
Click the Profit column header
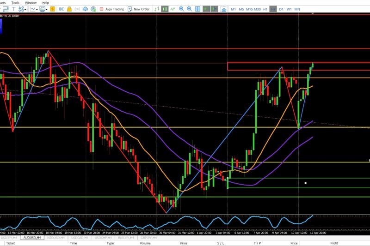pyautogui.click(x=334, y=243)
